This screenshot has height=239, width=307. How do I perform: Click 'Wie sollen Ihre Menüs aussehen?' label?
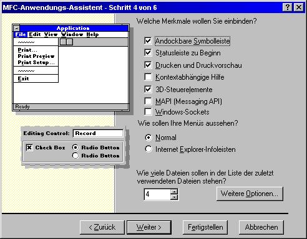click(188, 123)
